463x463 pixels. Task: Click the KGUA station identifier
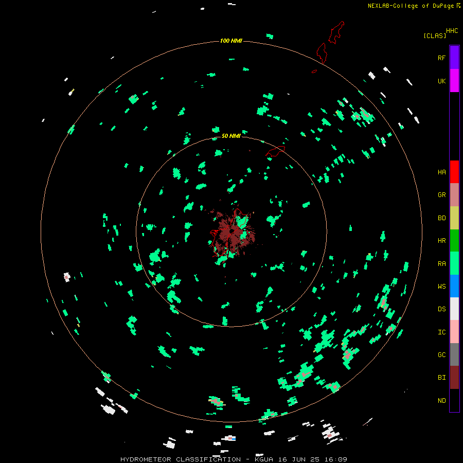(264, 459)
